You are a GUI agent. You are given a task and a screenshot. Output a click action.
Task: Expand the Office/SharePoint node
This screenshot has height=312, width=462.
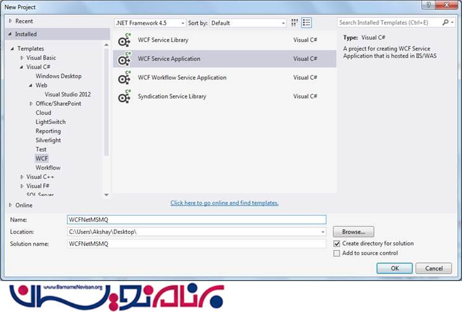click(31, 104)
